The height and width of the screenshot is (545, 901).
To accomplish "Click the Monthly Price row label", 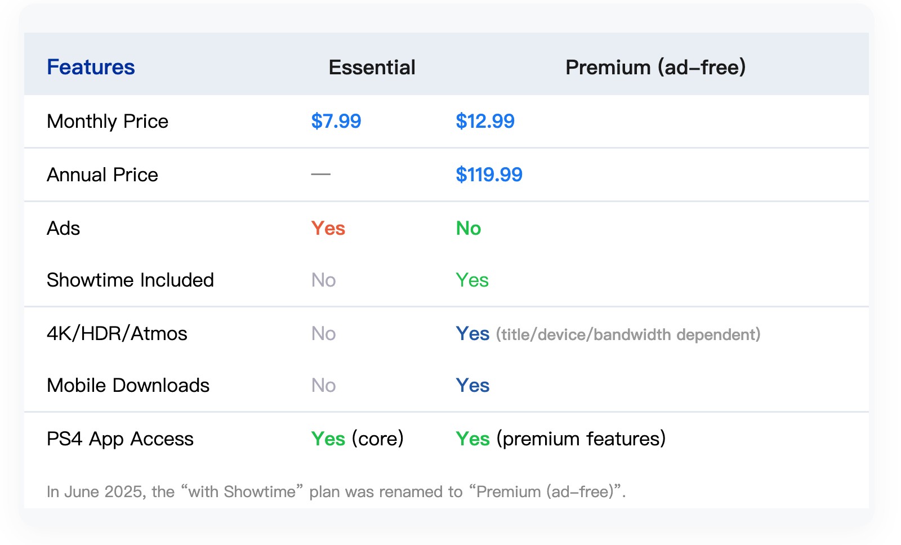I will [x=108, y=121].
